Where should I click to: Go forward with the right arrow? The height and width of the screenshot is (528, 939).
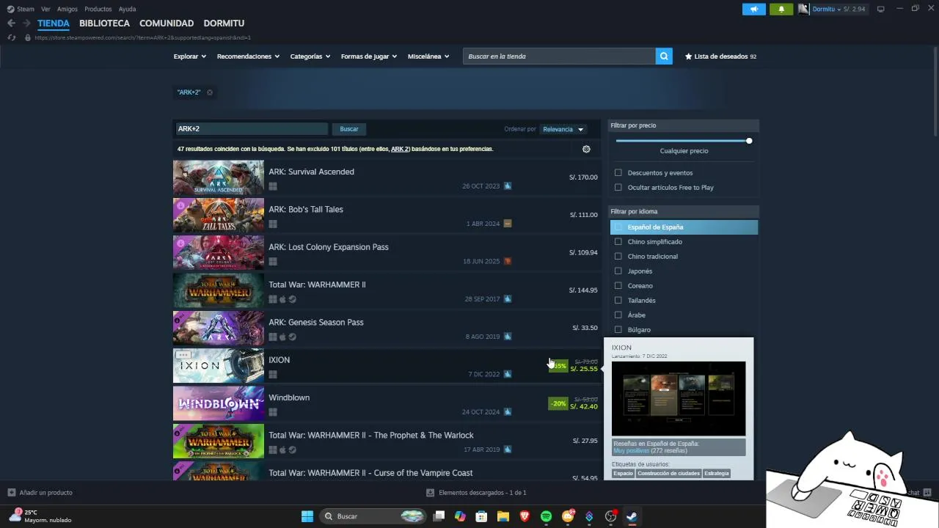coord(26,23)
